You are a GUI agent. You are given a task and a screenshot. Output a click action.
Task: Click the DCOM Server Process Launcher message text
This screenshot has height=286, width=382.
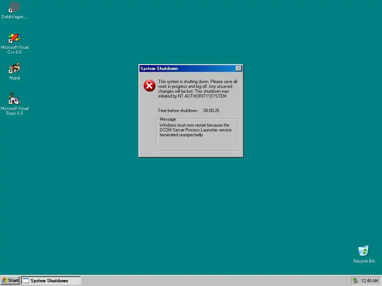click(195, 130)
